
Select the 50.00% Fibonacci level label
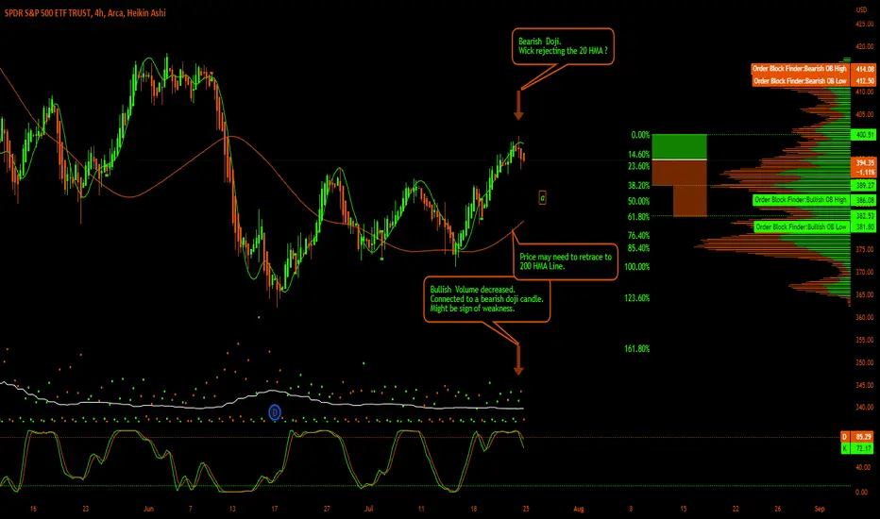pyautogui.click(x=638, y=201)
